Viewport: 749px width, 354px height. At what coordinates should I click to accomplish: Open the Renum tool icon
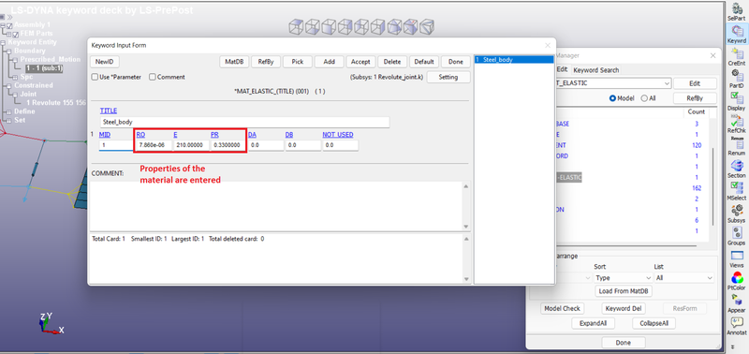[736, 143]
